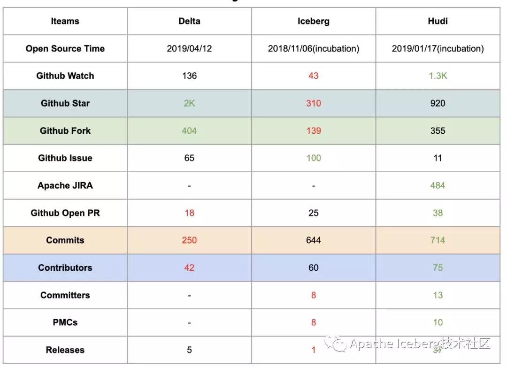Viewport: 507px width, 367px height.
Task: Click the WeChat logo icon in watermark
Action: click(336, 344)
